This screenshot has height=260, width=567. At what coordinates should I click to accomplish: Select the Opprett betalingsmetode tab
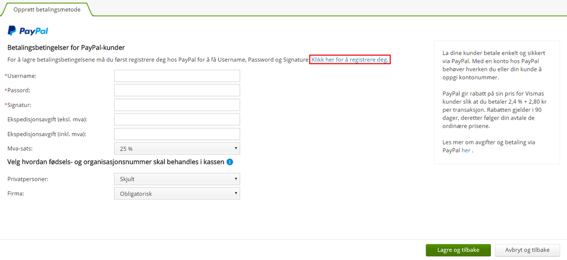click(x=47, y=11)
